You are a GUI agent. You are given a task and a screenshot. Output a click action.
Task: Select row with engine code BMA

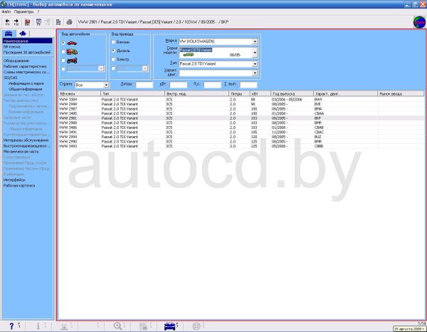[241, 109]
